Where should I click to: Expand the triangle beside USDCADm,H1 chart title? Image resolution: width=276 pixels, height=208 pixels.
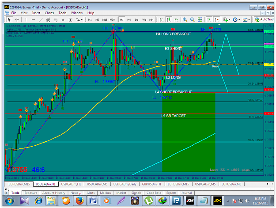pos(7,26)
